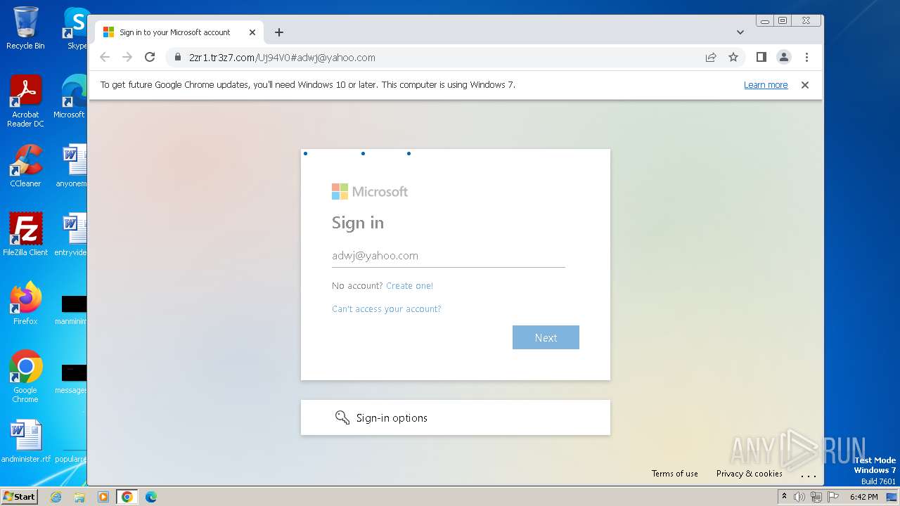Screen dimensions: 900x506
Task: Click the key icon beside Sign-in options
Action: 342,417
